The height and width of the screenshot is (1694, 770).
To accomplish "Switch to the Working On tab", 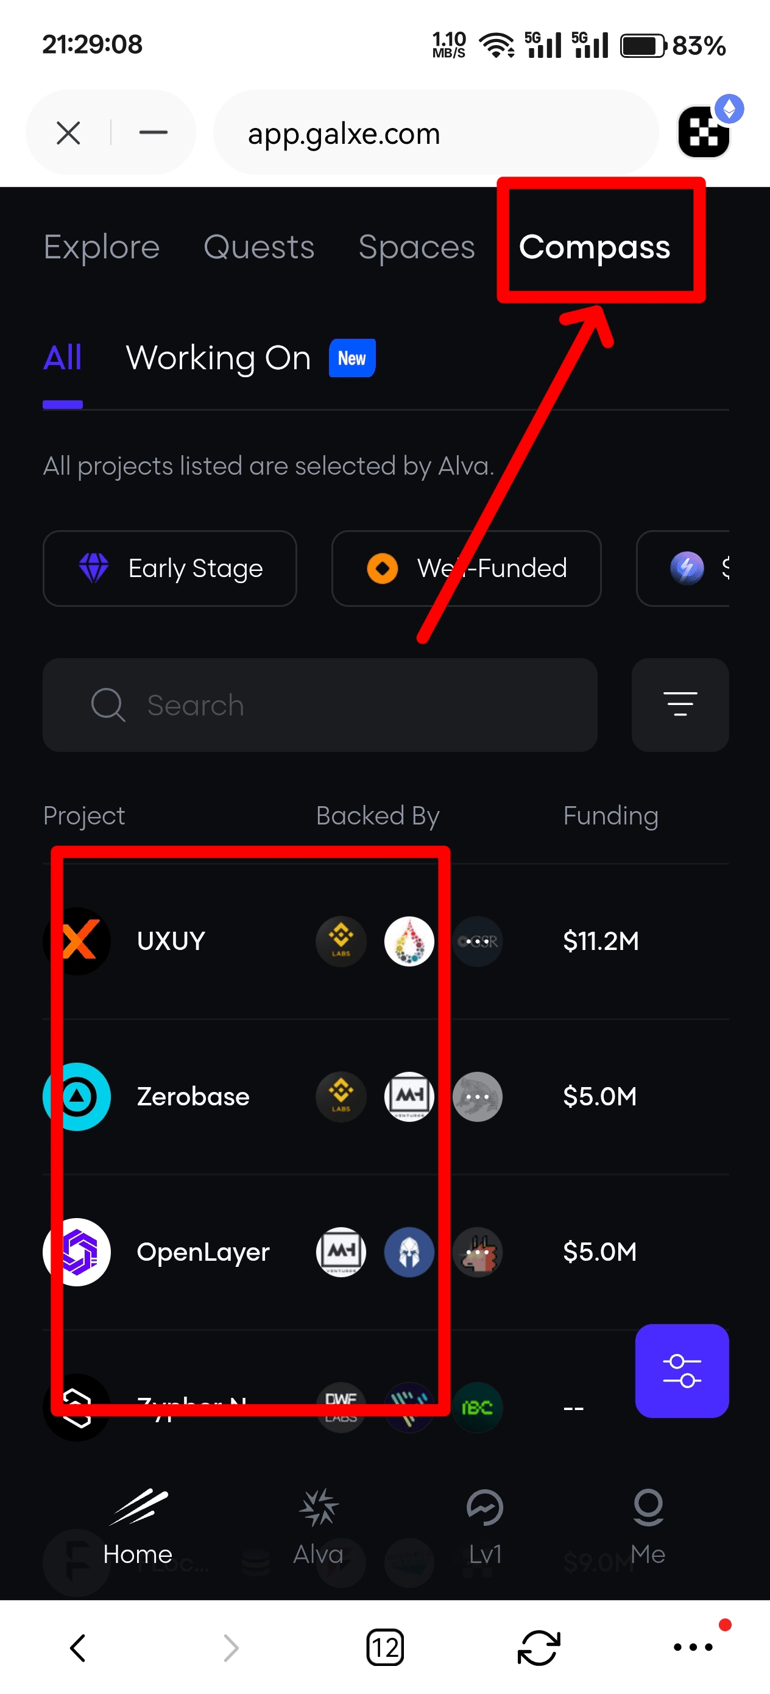I will coord(218,358).
